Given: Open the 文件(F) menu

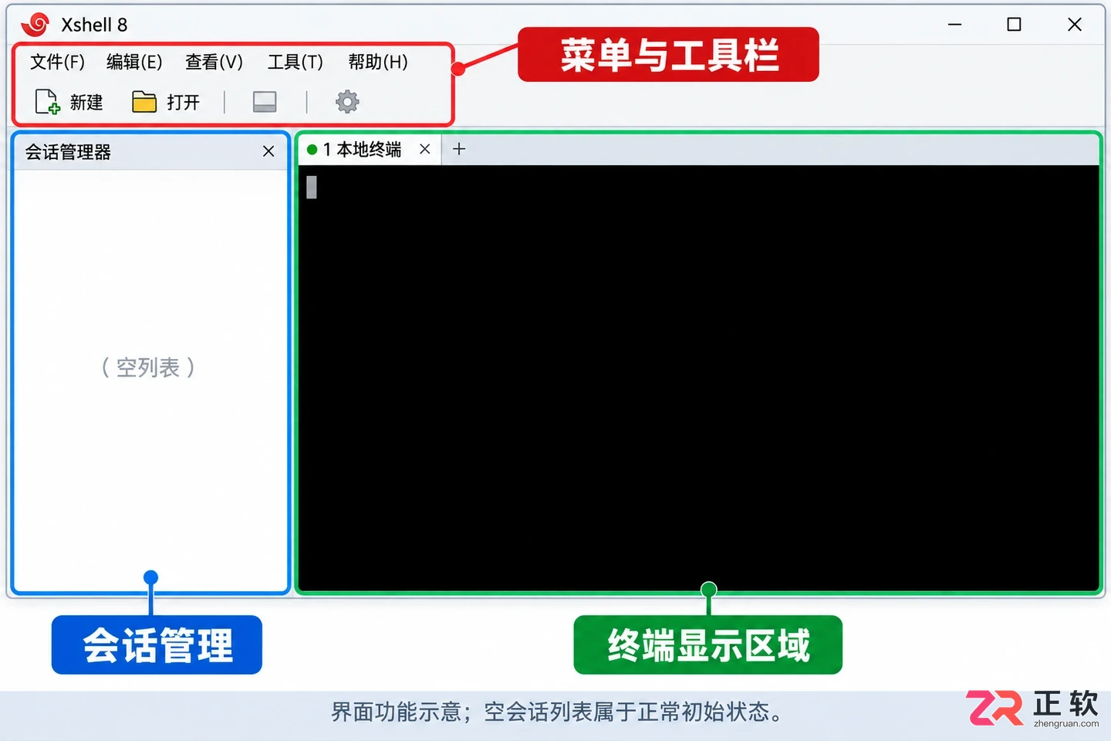Looking at the screenshot, I should (x=57, y=62).
